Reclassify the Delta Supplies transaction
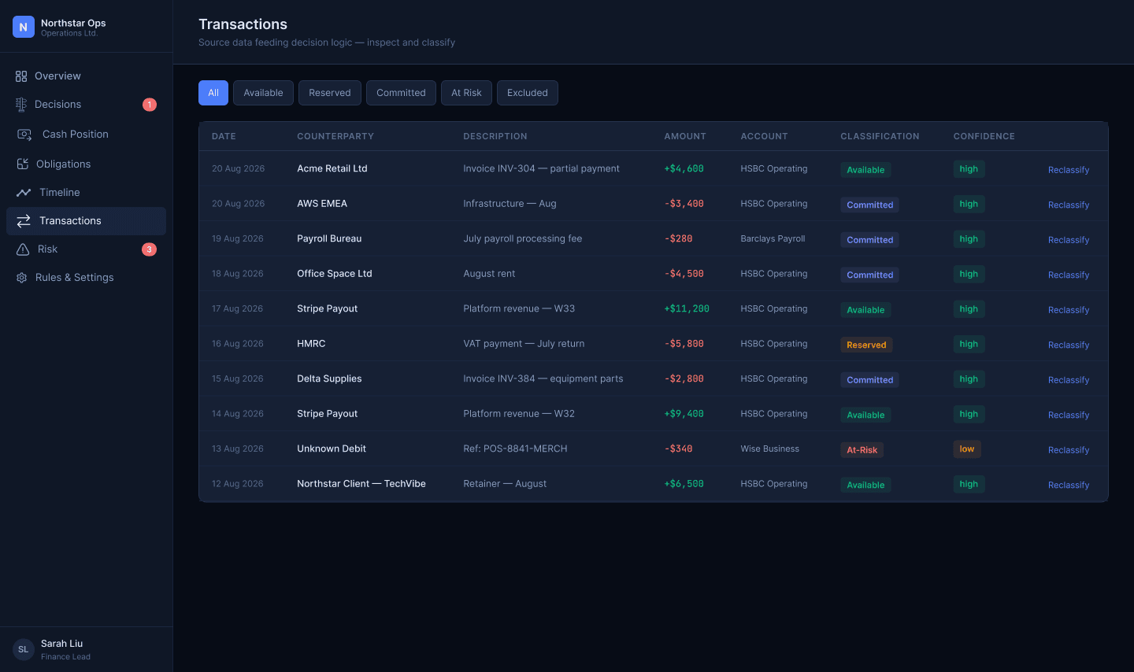Image resolution: width=1134 pixels, height=672 pixels. tap(1069, 380)
